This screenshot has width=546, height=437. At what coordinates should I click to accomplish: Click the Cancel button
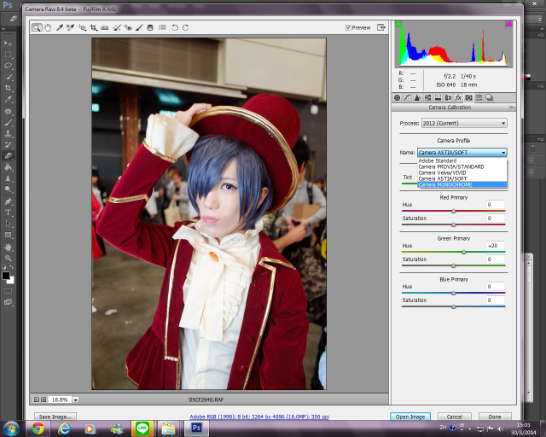[455, 417]
